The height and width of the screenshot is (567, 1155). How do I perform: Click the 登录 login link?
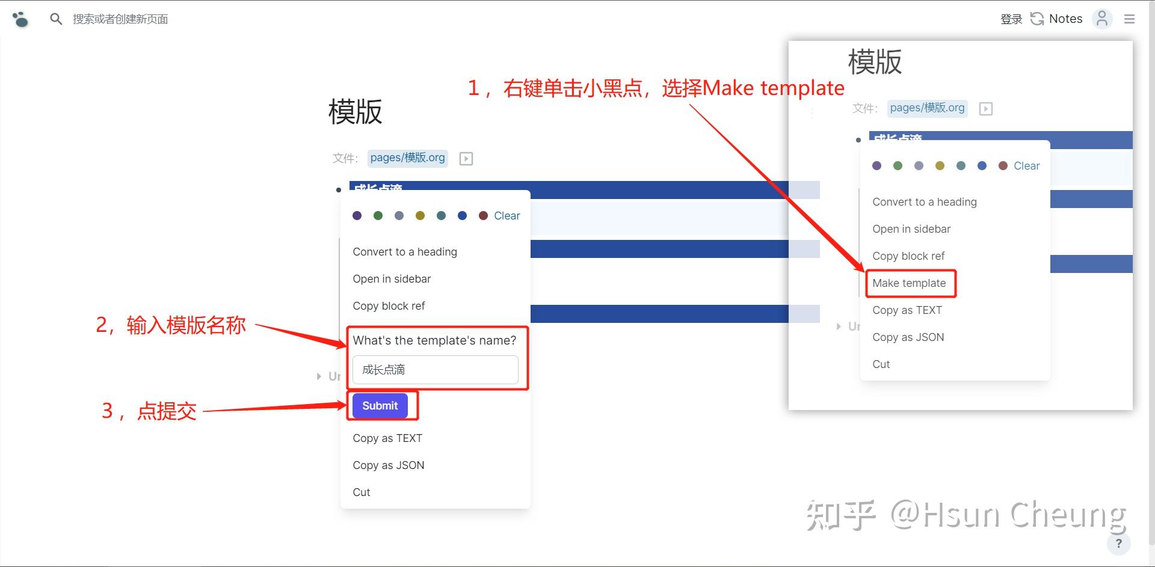click(x=1011, y=19)
